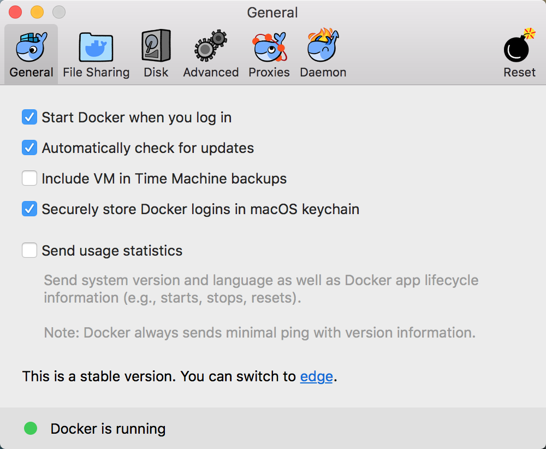Screen dimensions: 546x449
Task: Open the edge version link
Action: coord(317,376)
